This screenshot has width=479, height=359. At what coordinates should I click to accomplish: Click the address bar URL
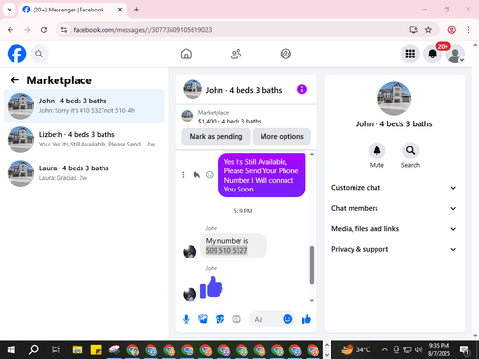click(x=143, y=30)
